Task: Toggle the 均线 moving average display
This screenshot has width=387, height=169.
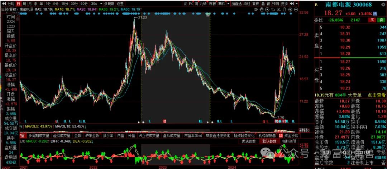Action: click(x=247, y=4)
